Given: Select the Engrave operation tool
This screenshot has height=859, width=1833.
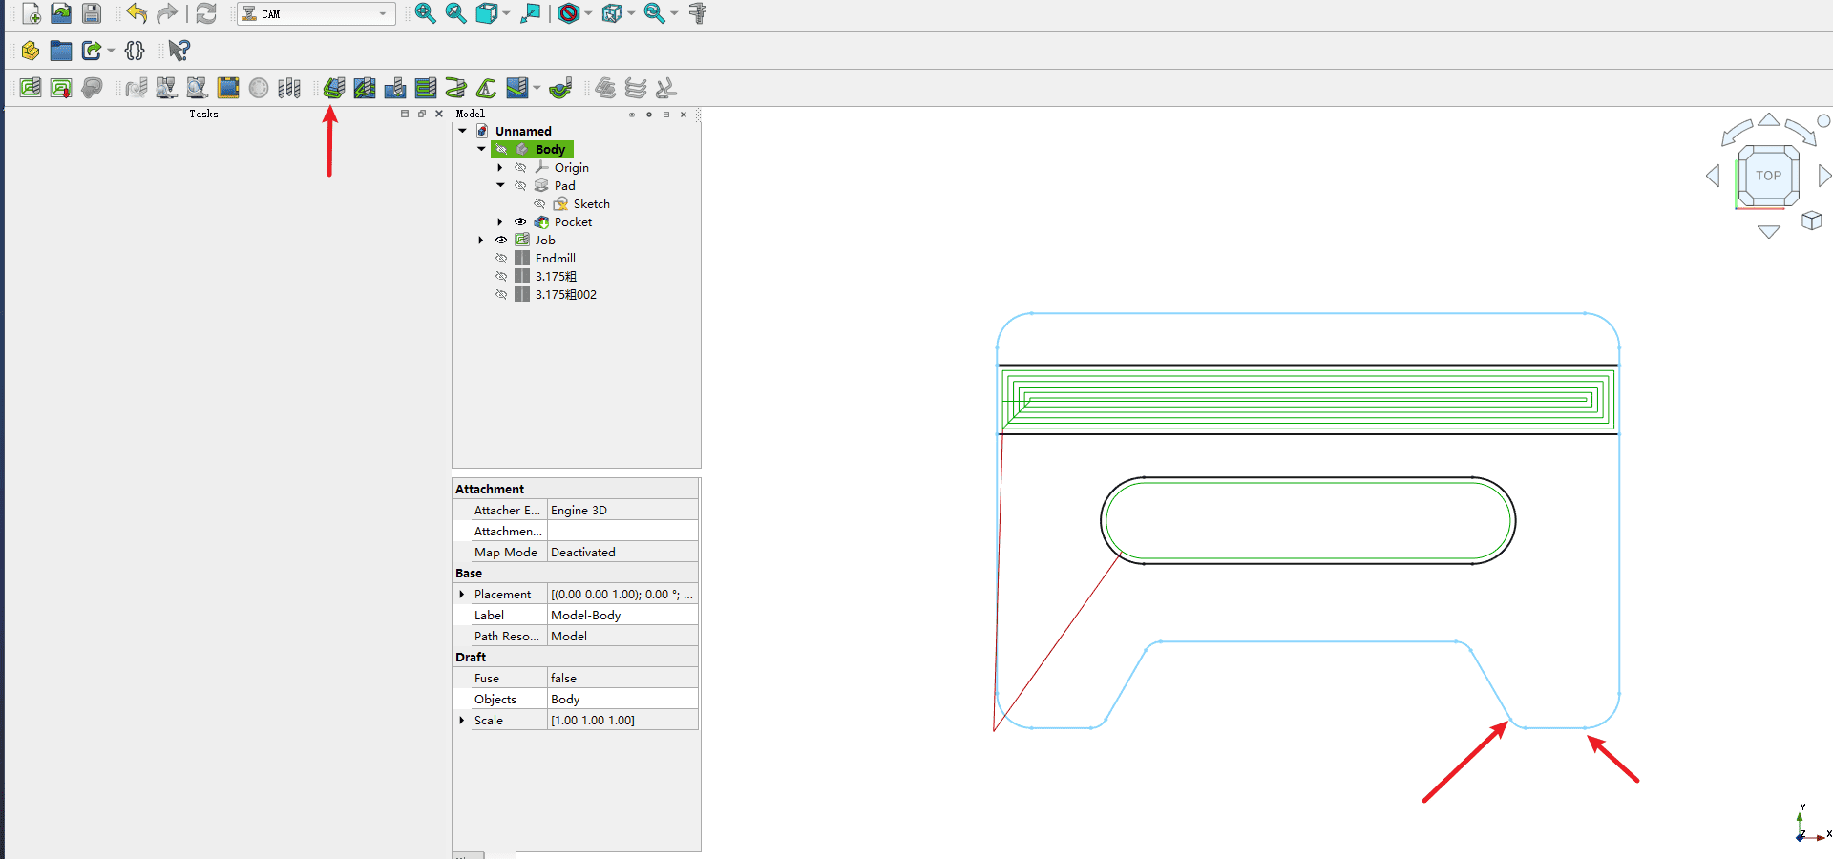Looking at the screenshot, I should coord(486,88).
